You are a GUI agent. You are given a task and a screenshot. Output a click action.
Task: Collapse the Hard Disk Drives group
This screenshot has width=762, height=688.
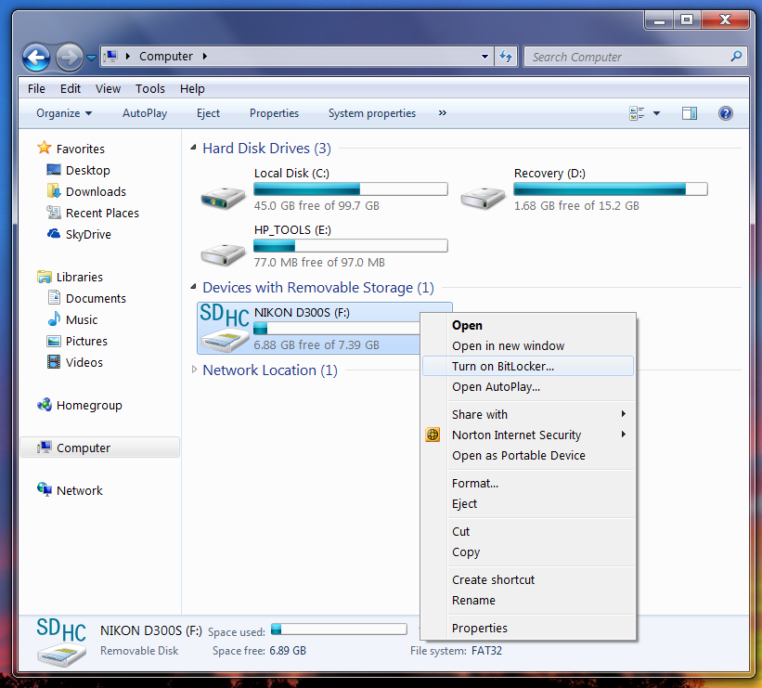point(193,149)
